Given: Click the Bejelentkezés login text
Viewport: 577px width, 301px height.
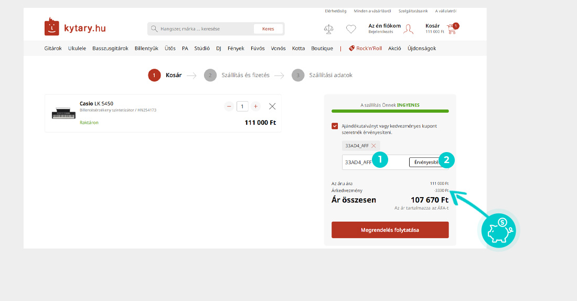Looking at the screenshot, I should tap(380, 32).
